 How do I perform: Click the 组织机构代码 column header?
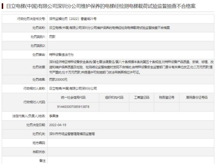114,98
